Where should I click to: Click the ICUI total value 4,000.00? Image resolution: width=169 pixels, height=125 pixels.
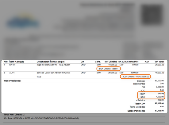160,97
